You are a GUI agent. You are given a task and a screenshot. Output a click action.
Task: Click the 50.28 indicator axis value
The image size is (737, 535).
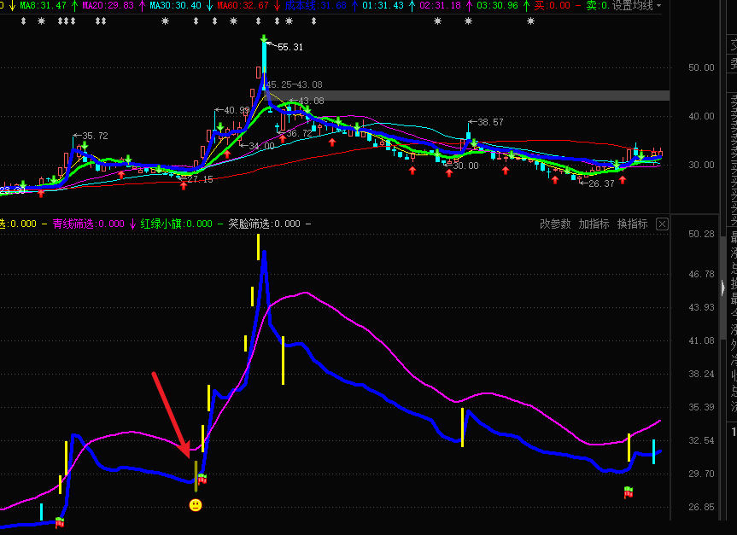701,234
